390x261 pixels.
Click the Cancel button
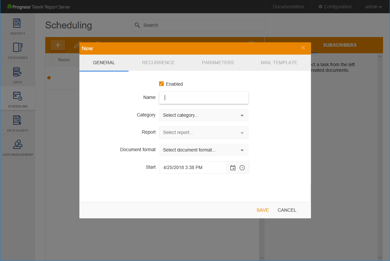pyautogui.click(x=287, y=210)
